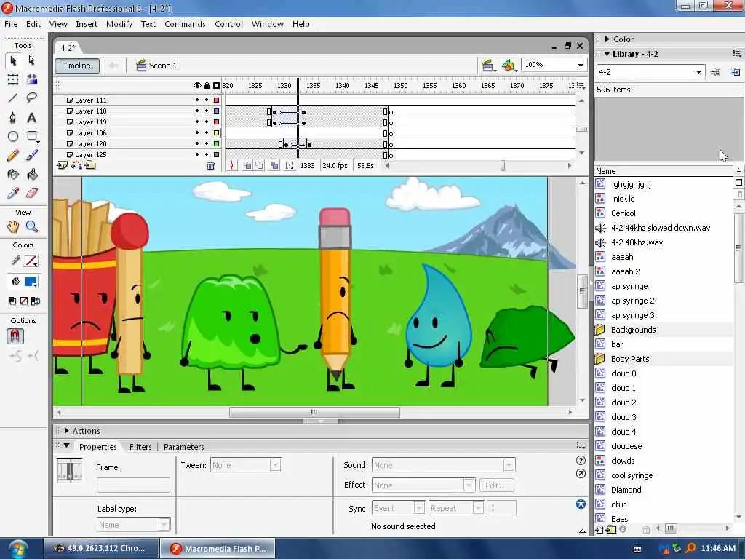Open the library document 4-2 dropdown
745x559 pixels.
[x=698, y=72]
